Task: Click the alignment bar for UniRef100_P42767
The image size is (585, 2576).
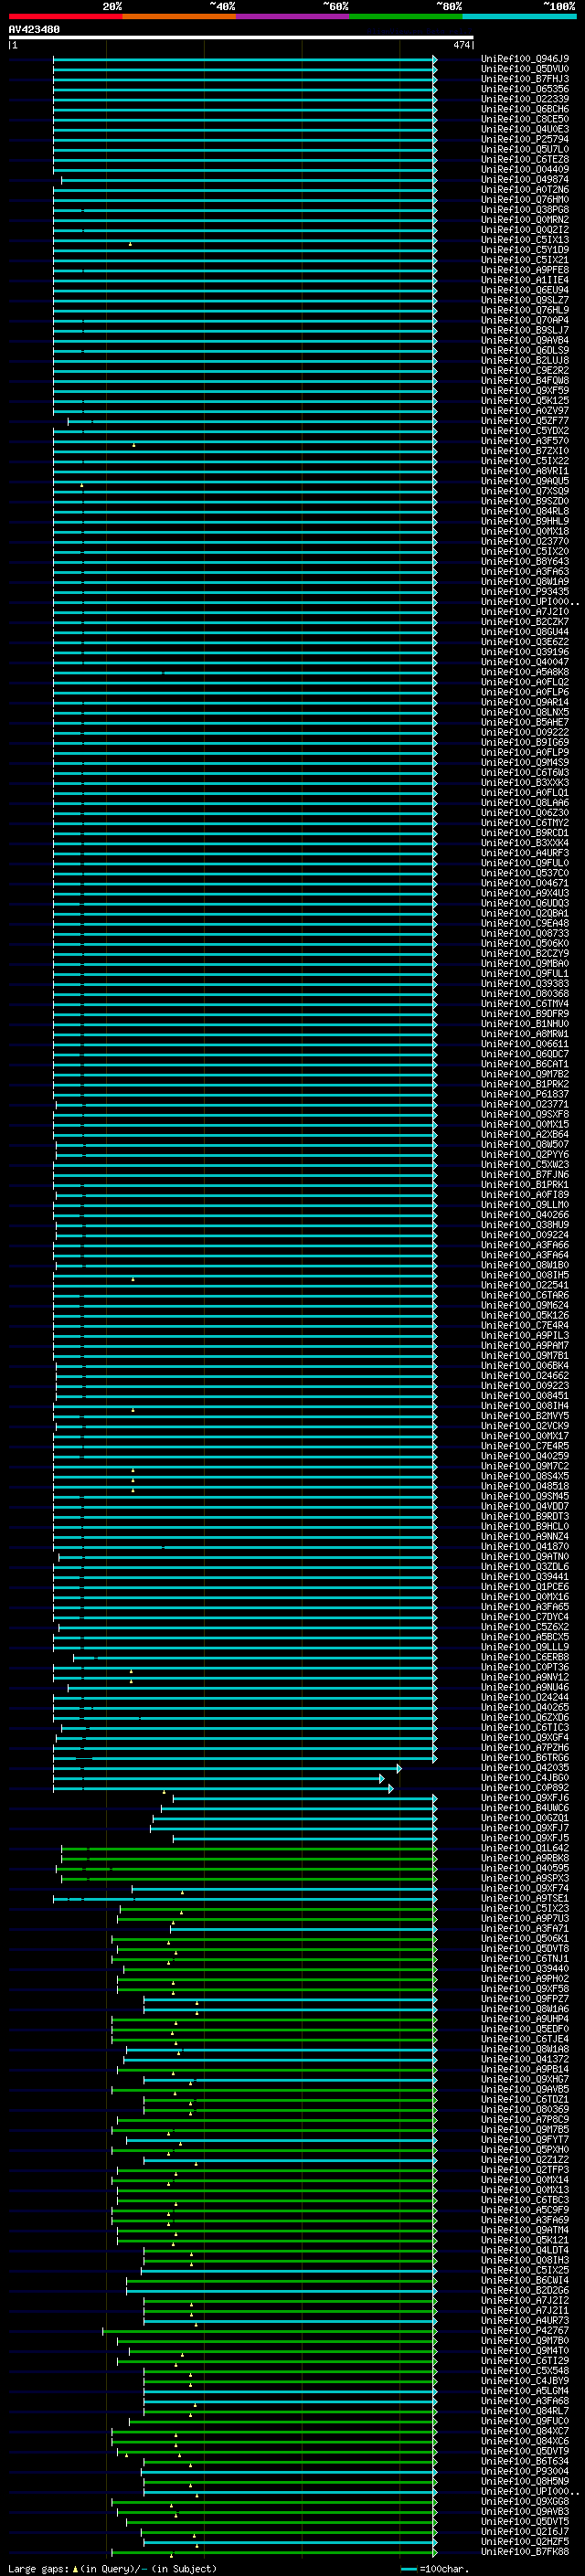Action: (270, 2331)
